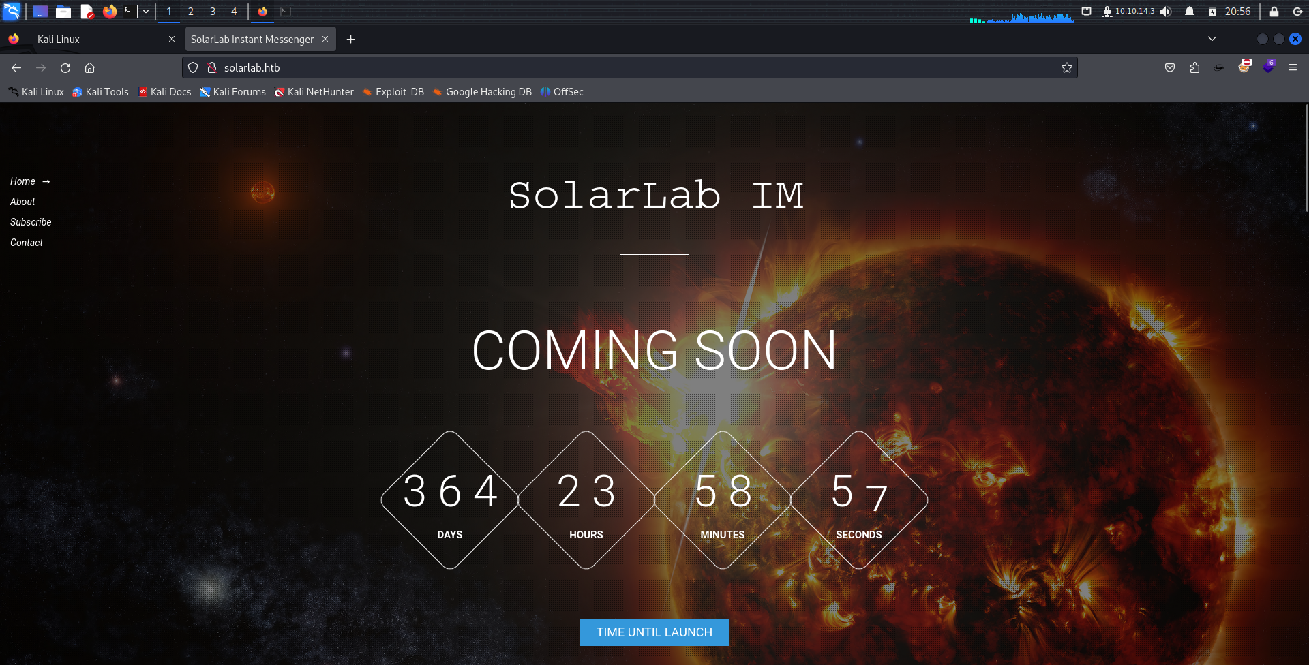The height and width of the screenshot is (665, 1309).
Task: Click the solarlab.htb address bar
Action: coord(614,67)
